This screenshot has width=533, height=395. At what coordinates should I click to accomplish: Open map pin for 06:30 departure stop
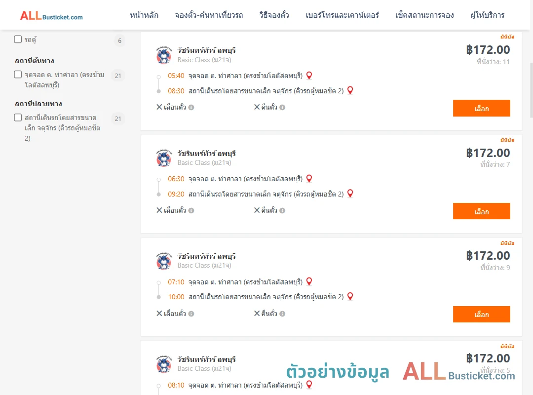309,179
